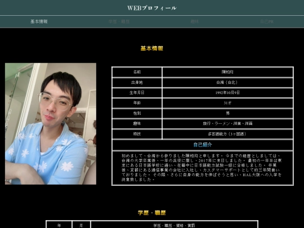
Task: Select the 学歴・職歴 section heading
Action: tap(152, 213)
